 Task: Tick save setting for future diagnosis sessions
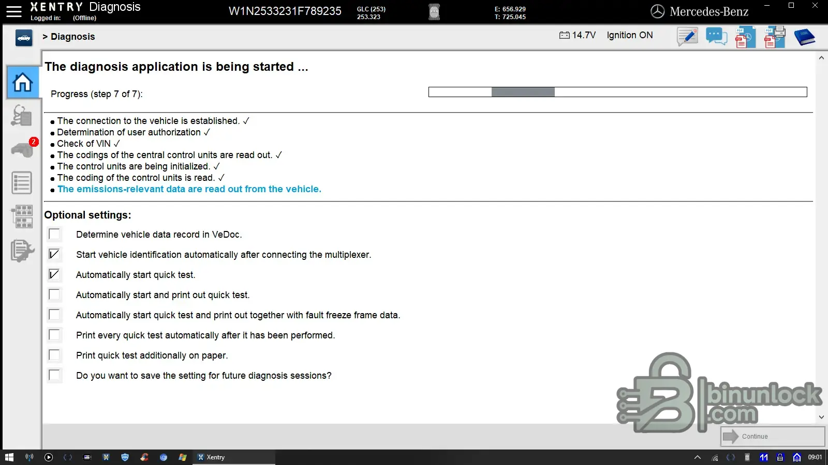[54, 375]
